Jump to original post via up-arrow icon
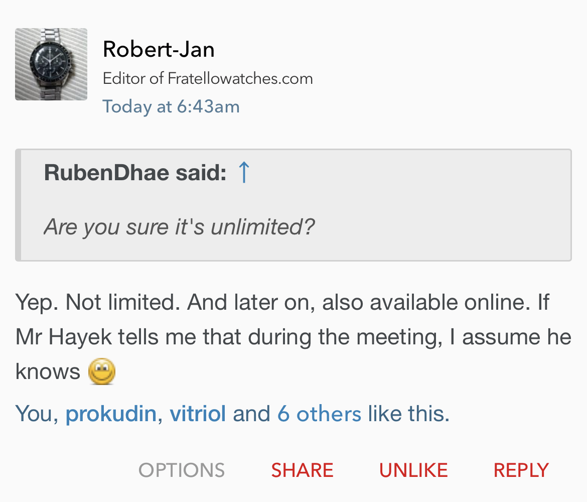Image resolution: width=587 pixels, height=502 pixels. pos(244,172)
